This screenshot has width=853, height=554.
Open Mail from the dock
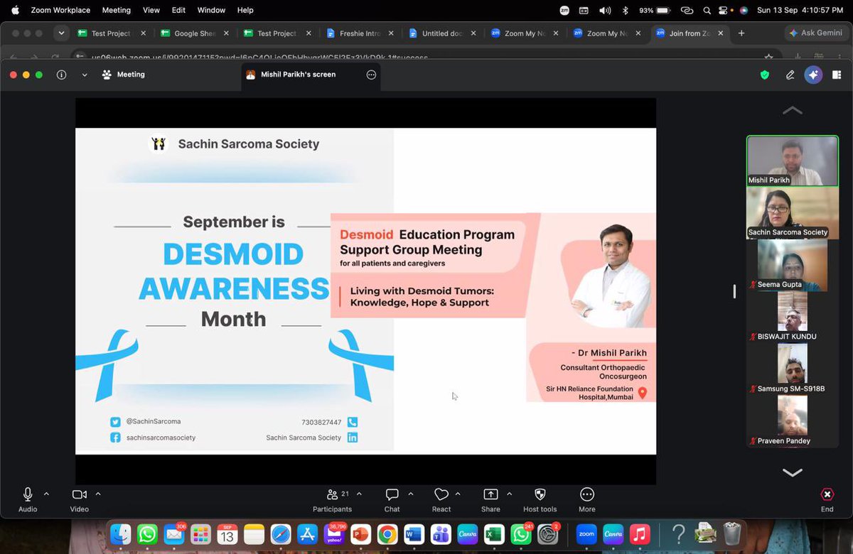pyautogui.click(x=174, y=534)
